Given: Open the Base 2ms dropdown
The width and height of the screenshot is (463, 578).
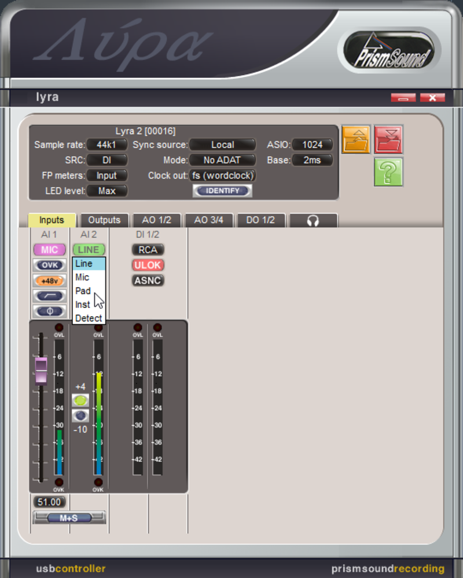Looking at the screenshot, I should pyautogui.click(x=313, y=160).
